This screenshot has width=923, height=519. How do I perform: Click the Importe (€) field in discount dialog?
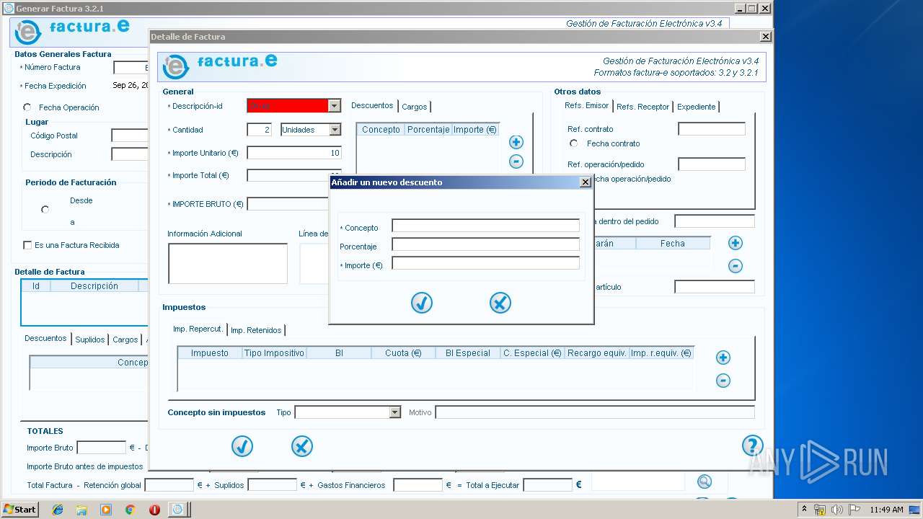click(485, 263)
